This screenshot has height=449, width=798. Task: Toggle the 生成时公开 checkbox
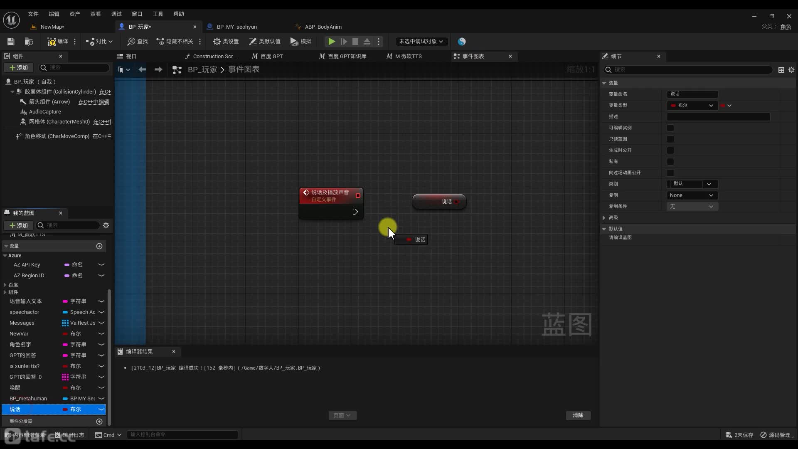[x=670, y=150]
